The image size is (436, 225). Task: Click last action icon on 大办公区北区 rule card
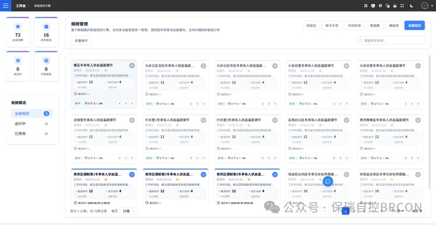[x=203, y=104]
